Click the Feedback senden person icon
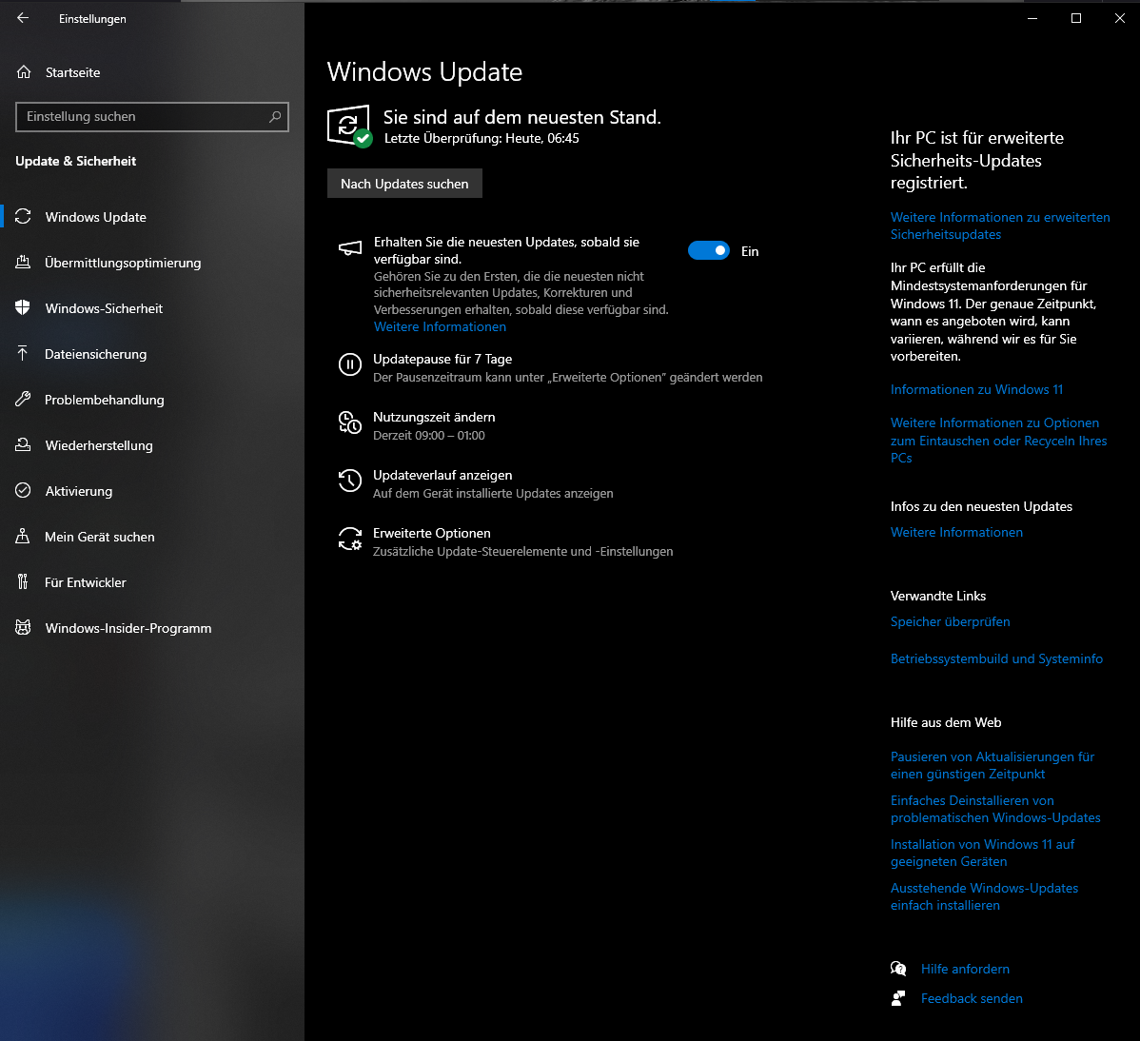Image resolution: width=1140 pixels, height=1041 pixels. pos(898,998)
